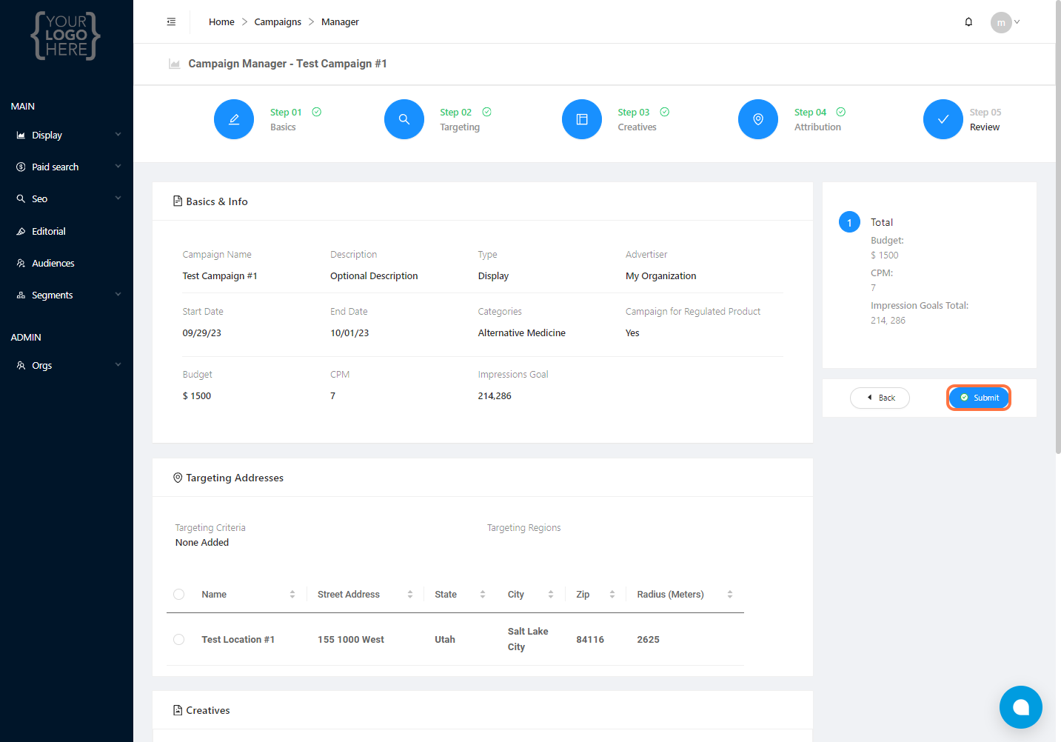Click the Step 04 Attribution pin icon

pos(758,119)
